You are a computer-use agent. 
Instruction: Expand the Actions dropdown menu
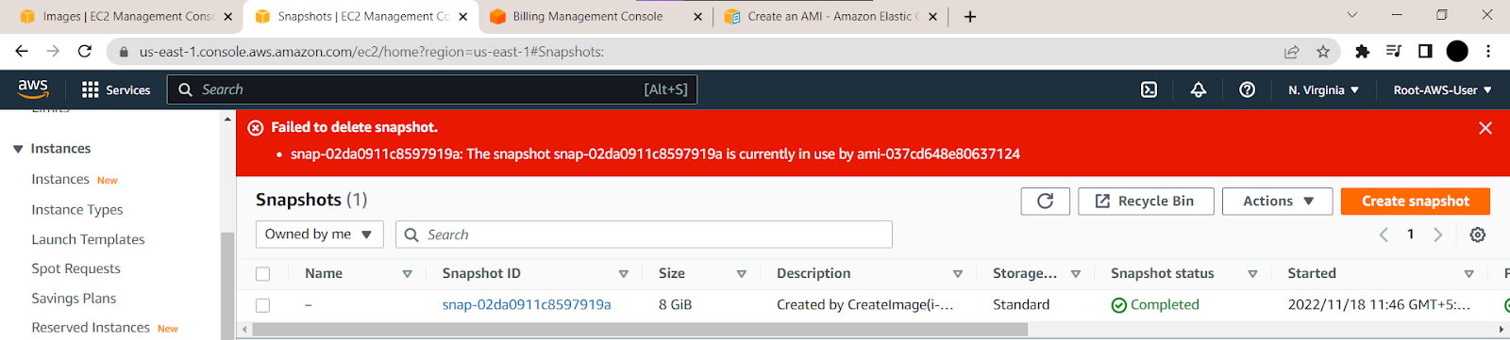point(1277,201)
